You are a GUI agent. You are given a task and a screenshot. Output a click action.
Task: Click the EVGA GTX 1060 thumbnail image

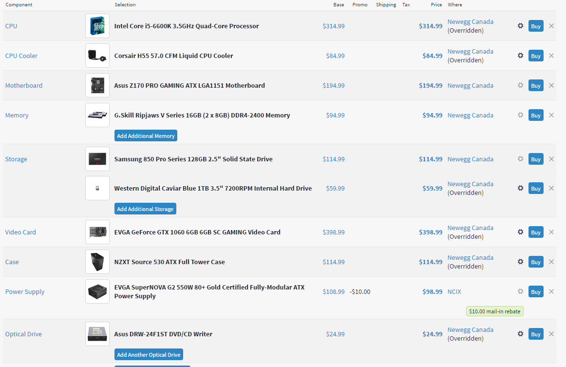click(97, 232)
